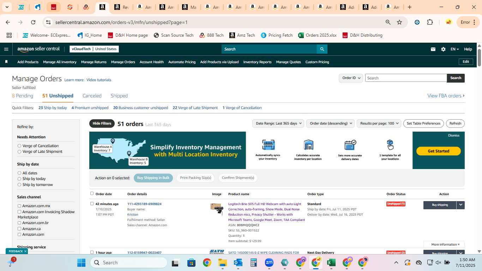Reload the page with the browser refresh icon
The height and width of the screenshot is (271, 482).
click(x=33, y=22)
